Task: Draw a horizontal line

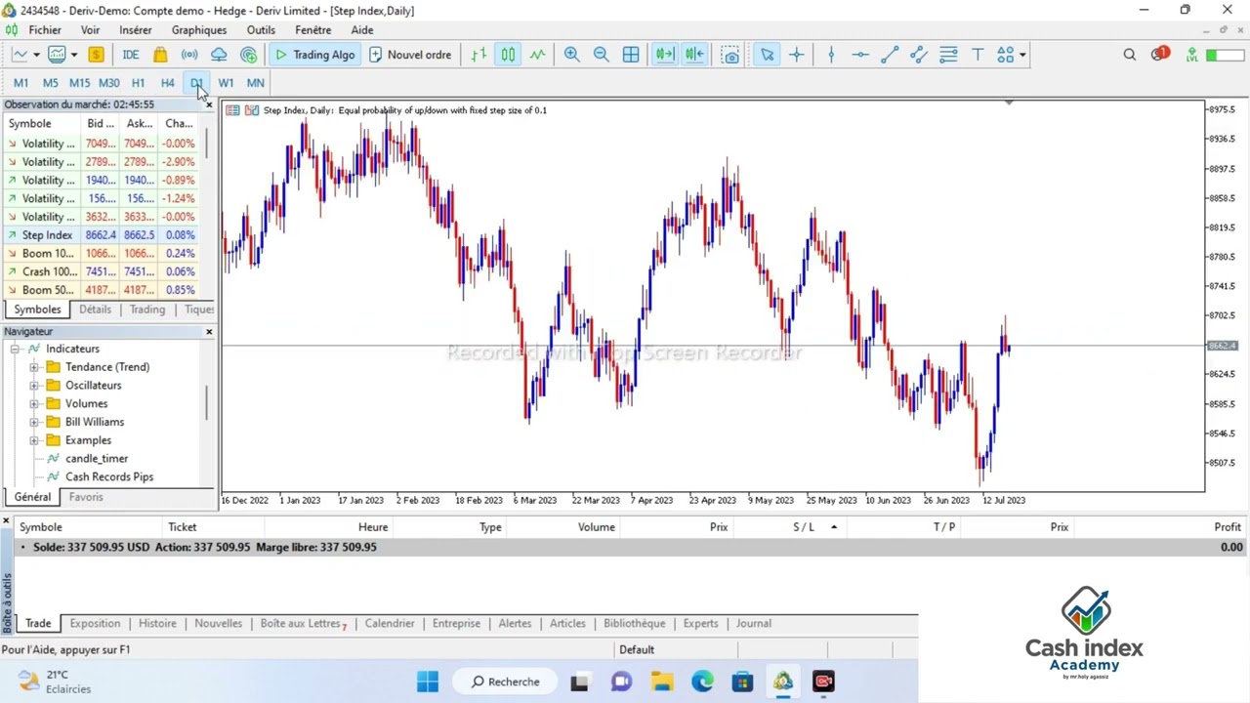Action: 860,55
